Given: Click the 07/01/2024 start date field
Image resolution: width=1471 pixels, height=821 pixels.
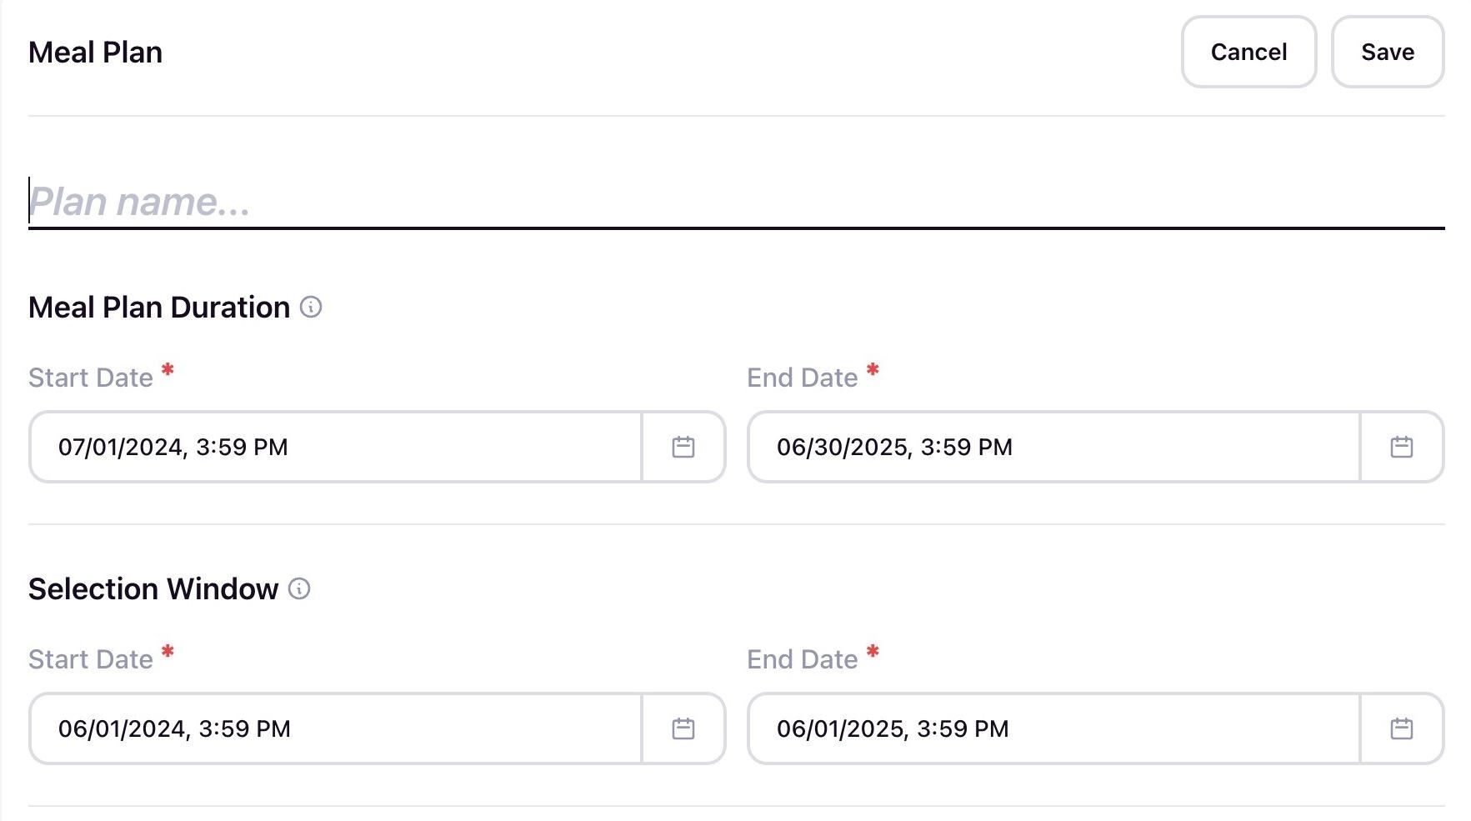Looking at the screenshot, I should coord(333,447).
